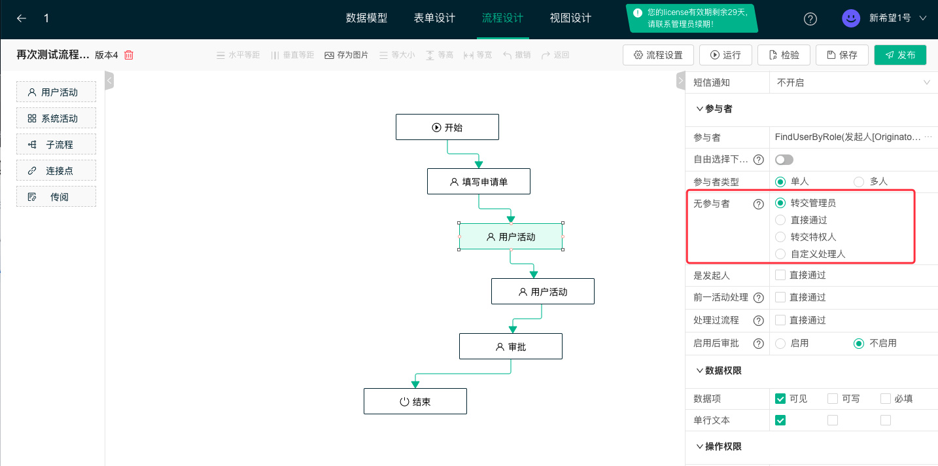Image resolution: width=938 pixels, height=466 pixels.
Task: Click help icon next to 处理过流程
Action: (x=759, y=321)
